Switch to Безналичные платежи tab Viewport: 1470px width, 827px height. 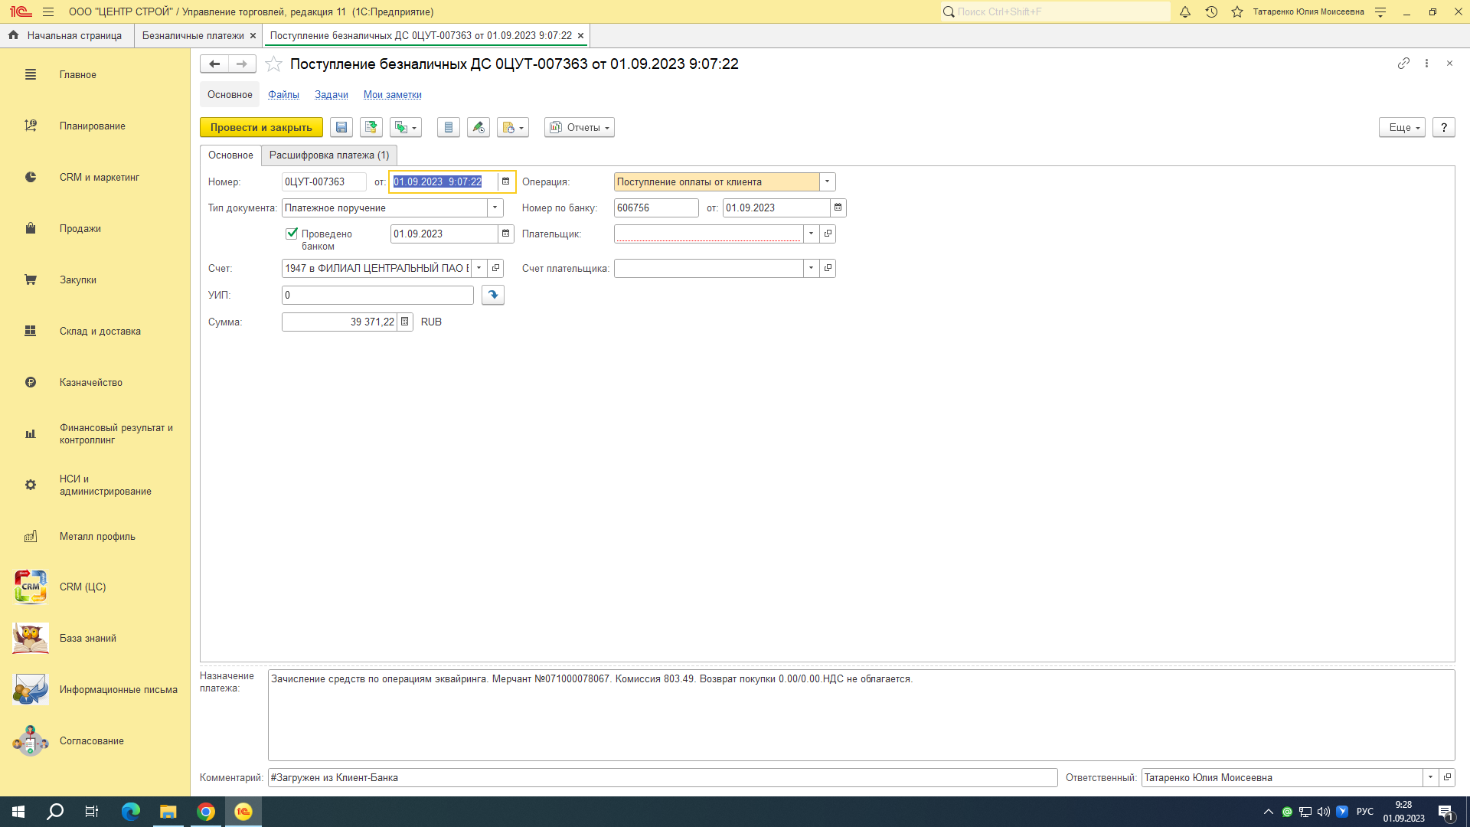coord(193,36)
